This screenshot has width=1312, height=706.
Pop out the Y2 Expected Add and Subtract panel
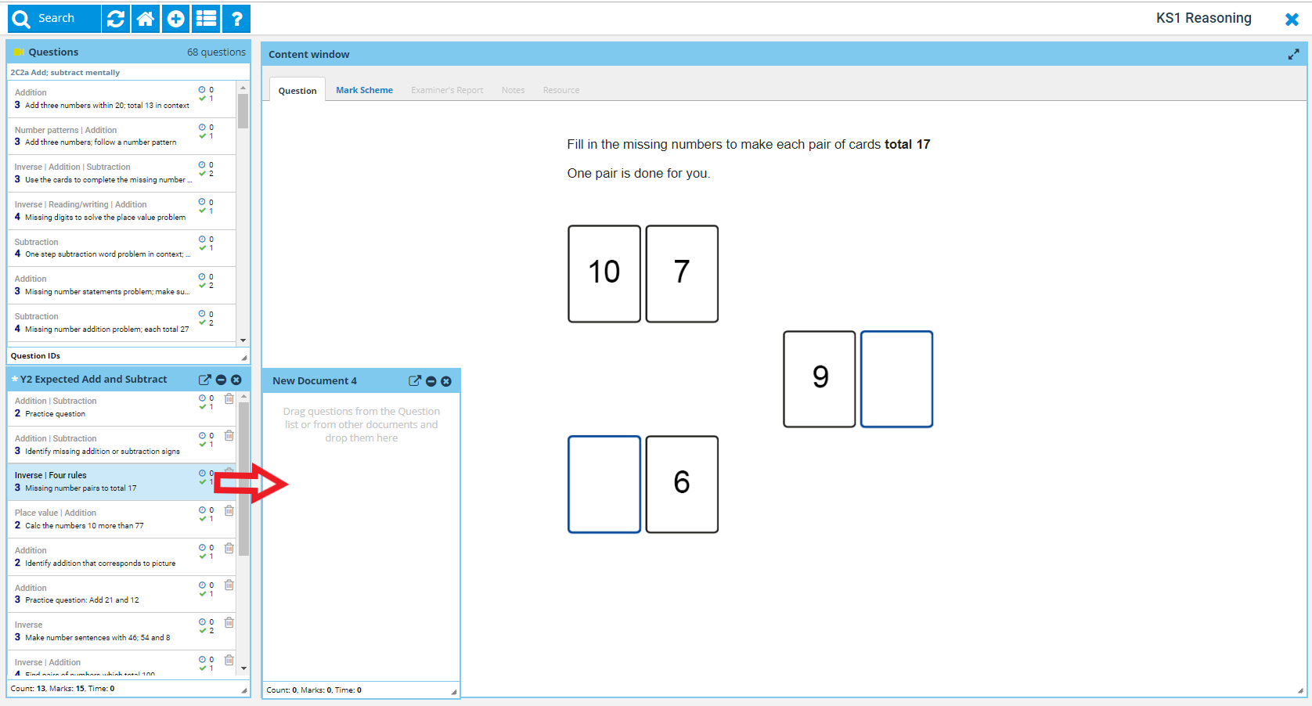point(205,380)
